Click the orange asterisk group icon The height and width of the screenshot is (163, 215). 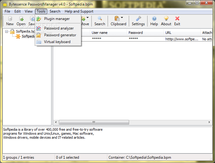point(18,36)
